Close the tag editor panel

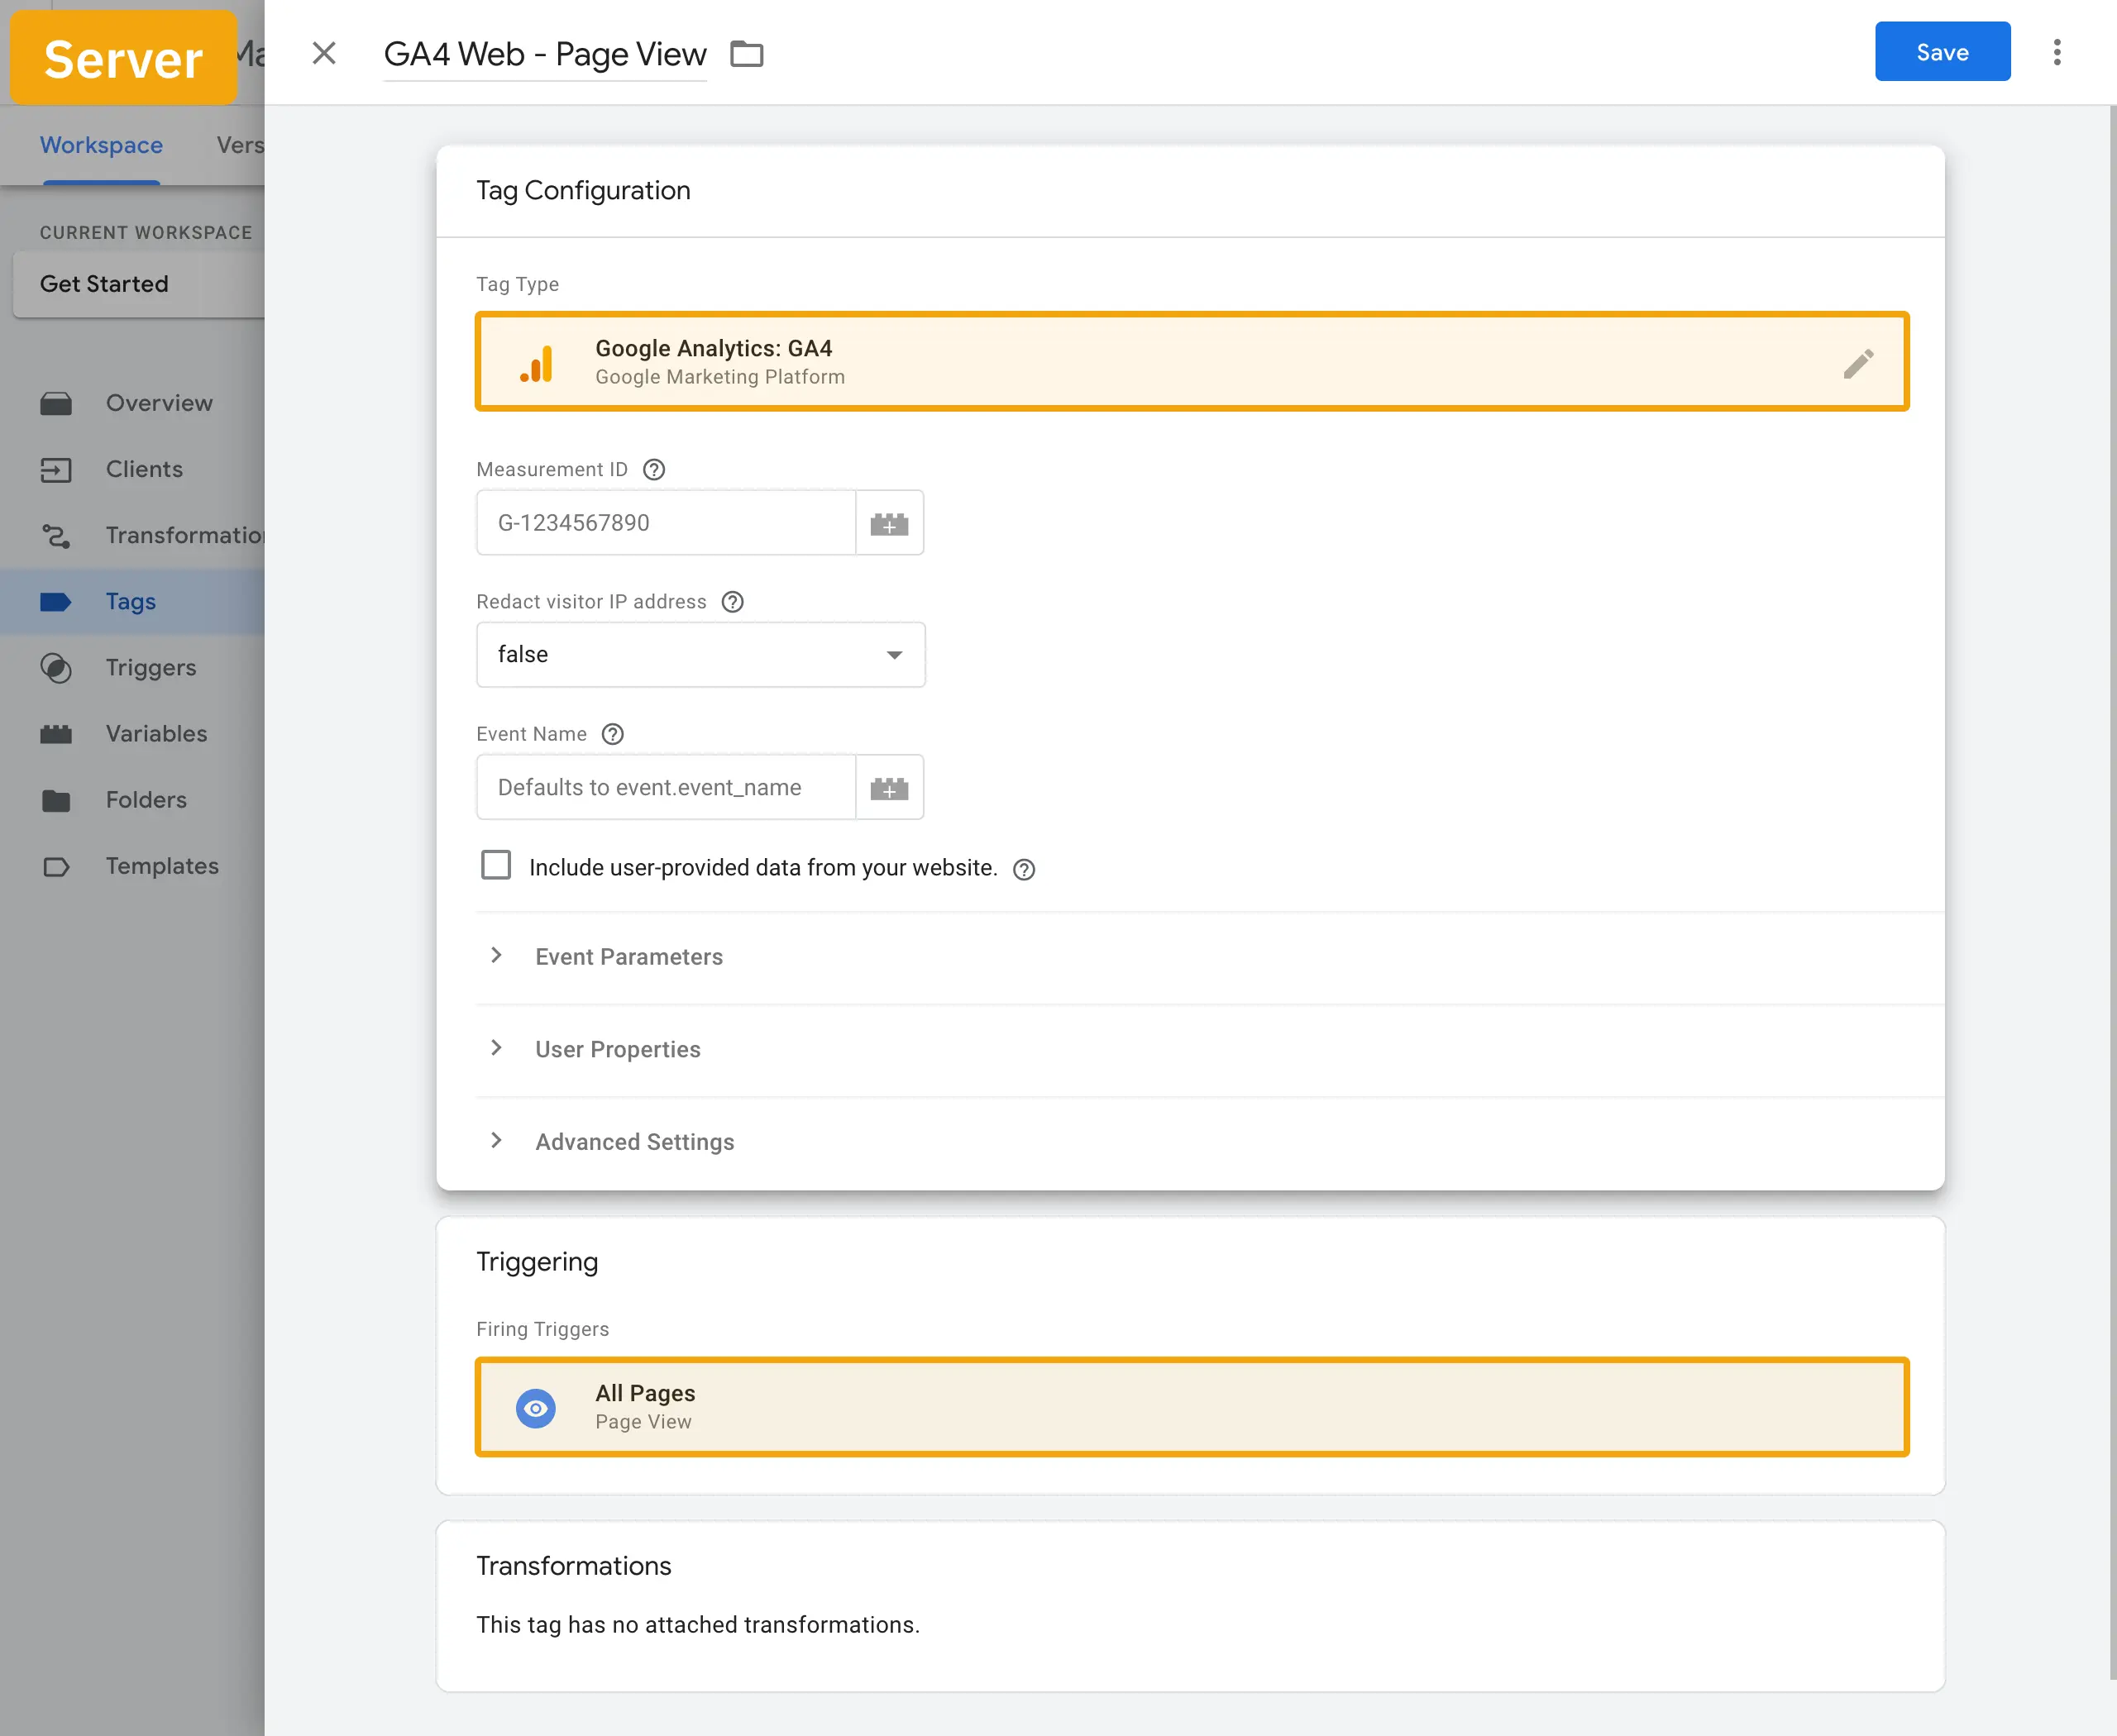323,53
